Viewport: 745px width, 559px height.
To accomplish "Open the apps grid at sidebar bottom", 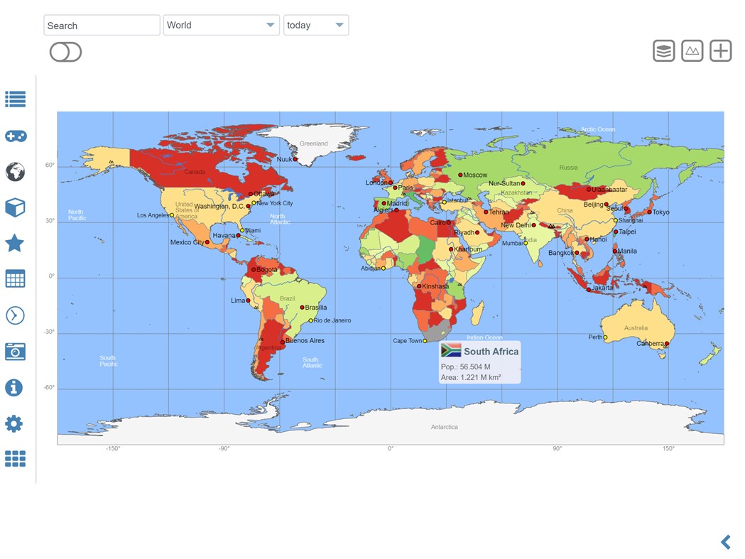I will [x=16, y=459].
